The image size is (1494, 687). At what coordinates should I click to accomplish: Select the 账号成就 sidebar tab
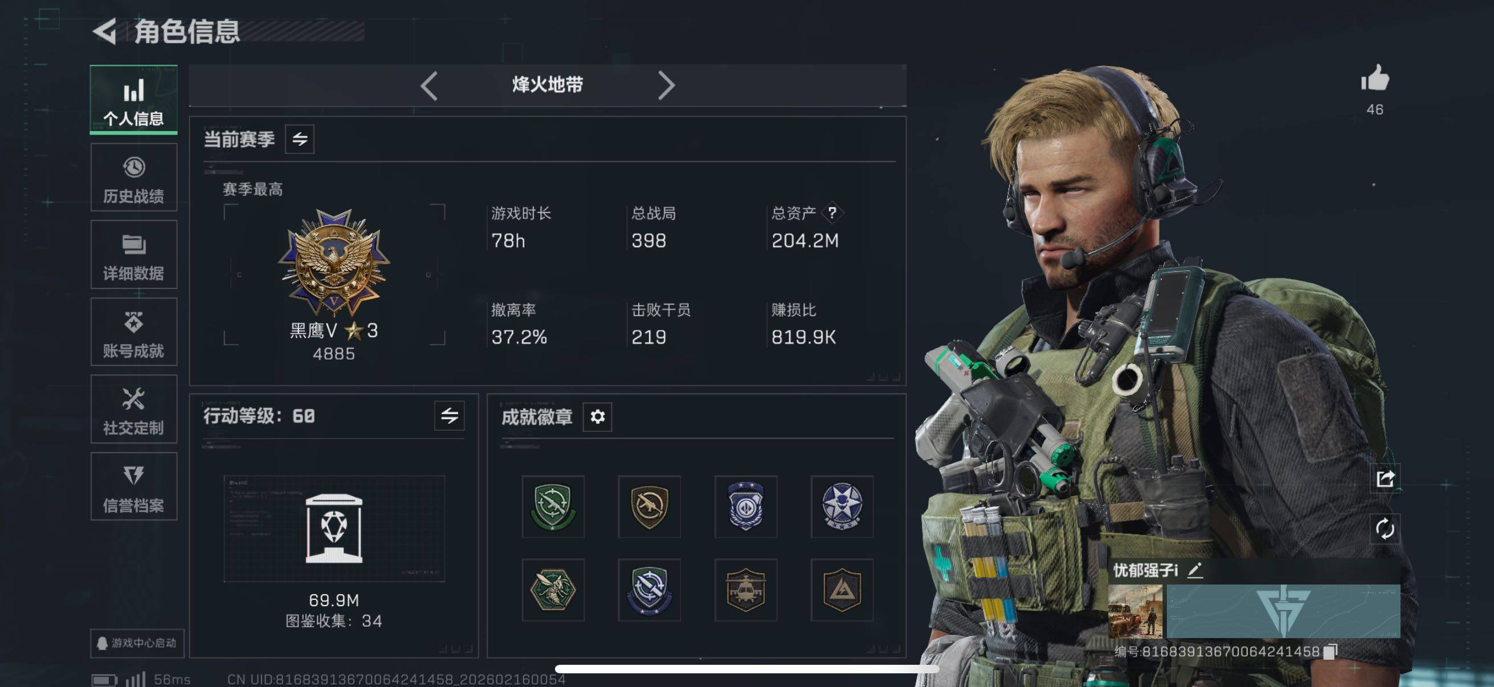[134, 332]
